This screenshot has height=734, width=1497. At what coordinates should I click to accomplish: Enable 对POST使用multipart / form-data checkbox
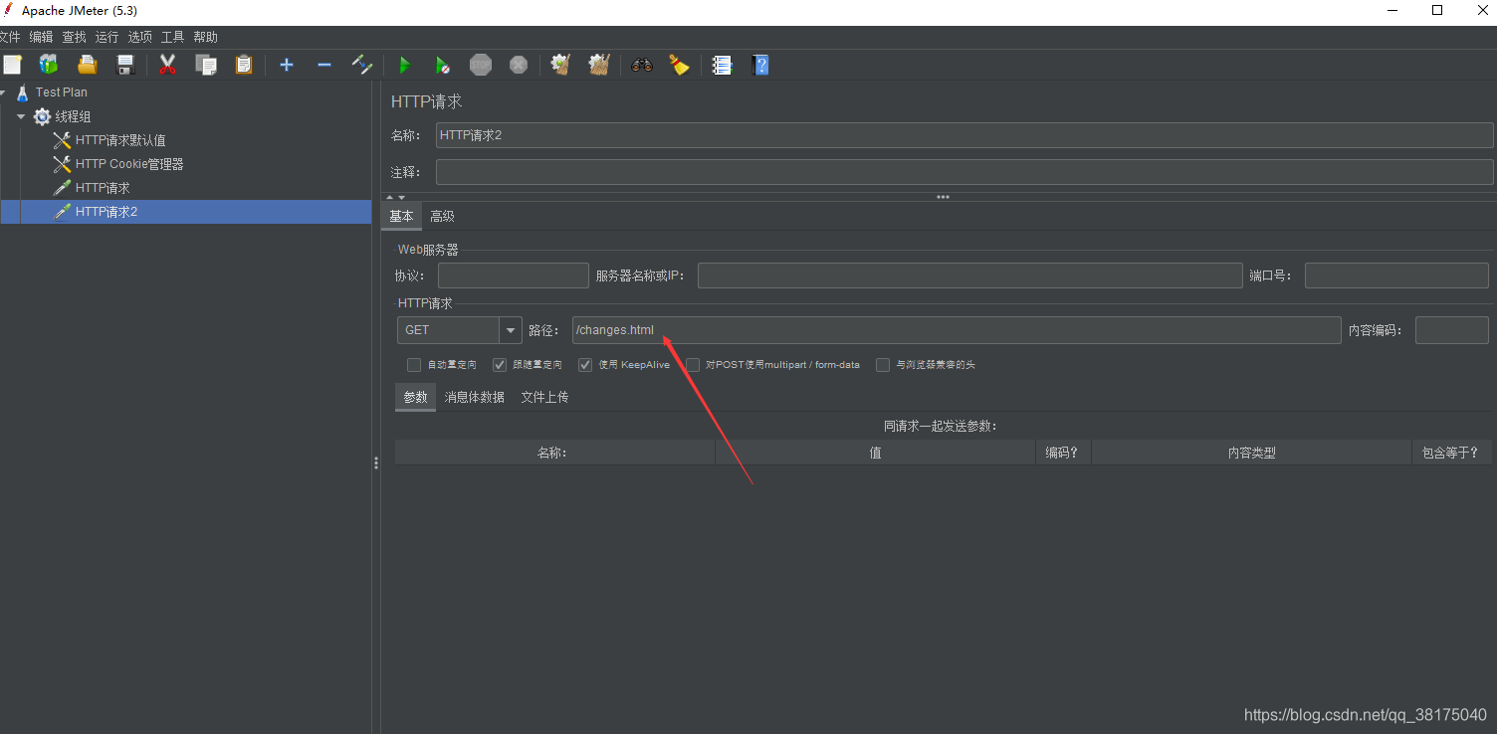coord(693,365)
